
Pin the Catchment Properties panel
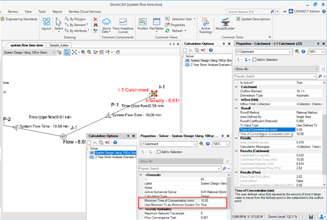[x=318, y=44]
